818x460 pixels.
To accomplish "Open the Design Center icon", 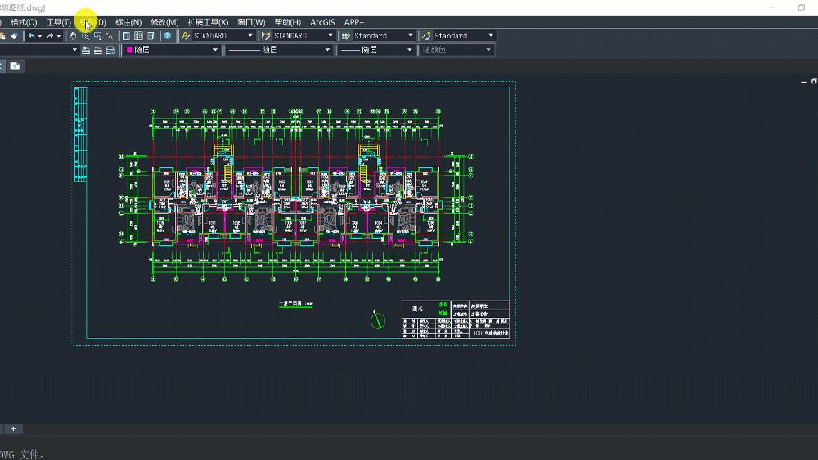I will pos(139,36).
